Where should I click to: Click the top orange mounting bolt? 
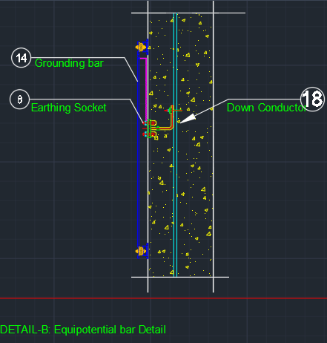pos(141,47)
